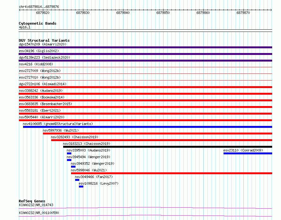Open KIAA0232|NM_001100590 gene label
The width and height of the screenshot is (281, 220).
(x=39, y=213)
